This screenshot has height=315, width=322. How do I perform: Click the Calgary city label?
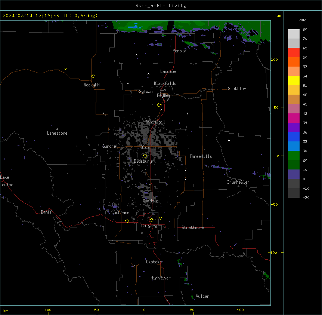coord(149,226)
